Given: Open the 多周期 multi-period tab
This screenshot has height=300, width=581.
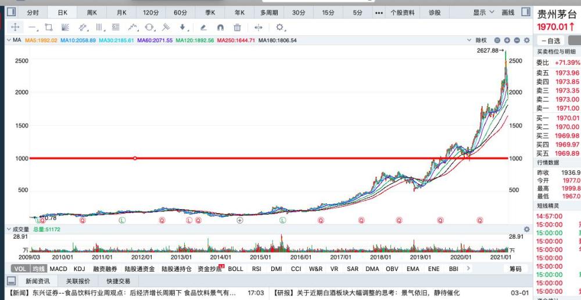Looking at the screenshot, I should tap(269, 13).
